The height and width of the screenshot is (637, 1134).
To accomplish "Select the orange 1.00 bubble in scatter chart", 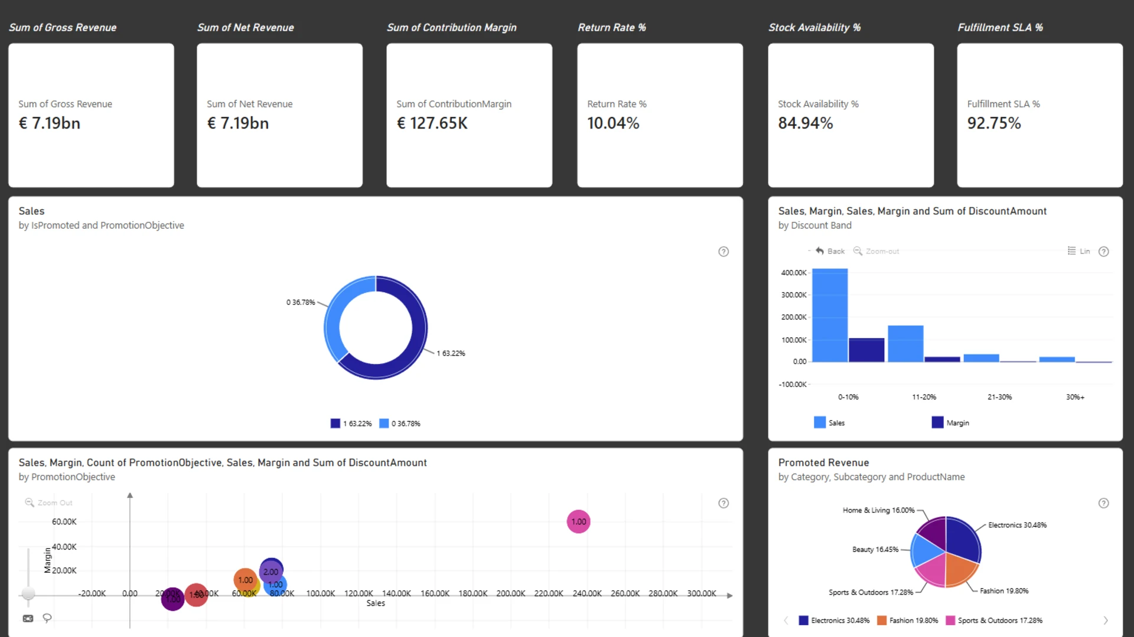I will (x=244, y=579).
